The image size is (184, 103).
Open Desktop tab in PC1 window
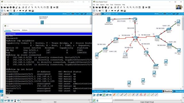8,30
